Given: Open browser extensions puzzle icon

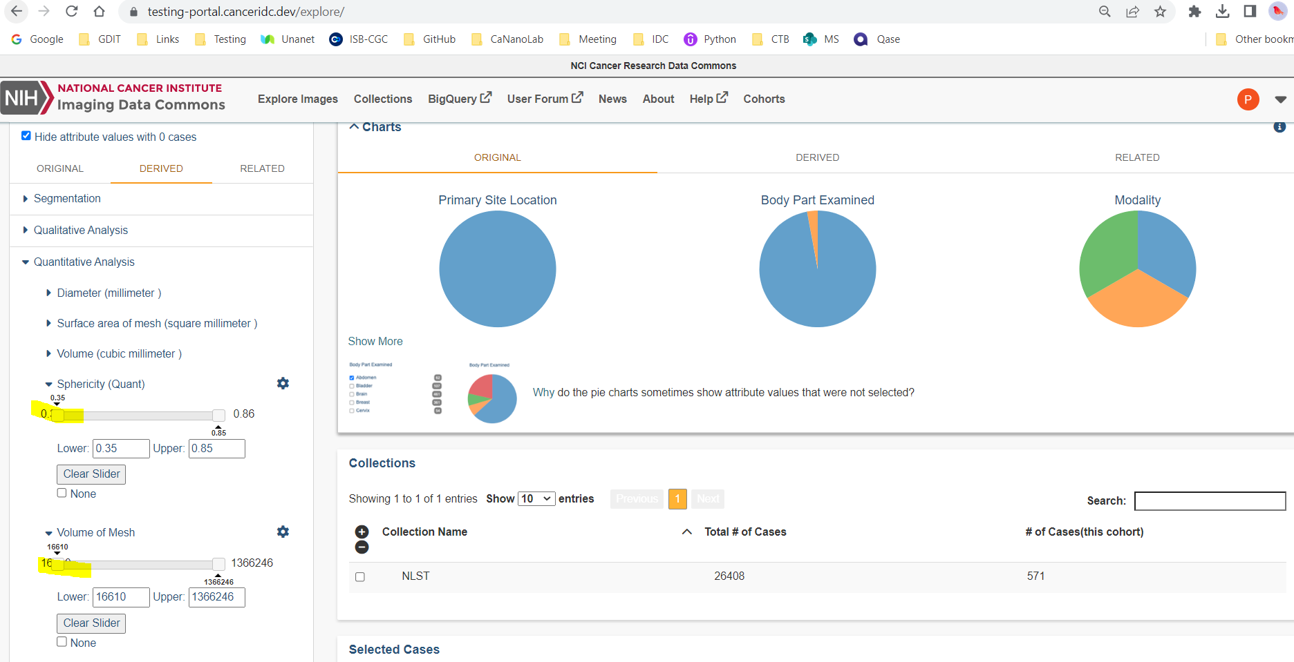Looking at the screenshot, I should click(x=1194, y=12).
